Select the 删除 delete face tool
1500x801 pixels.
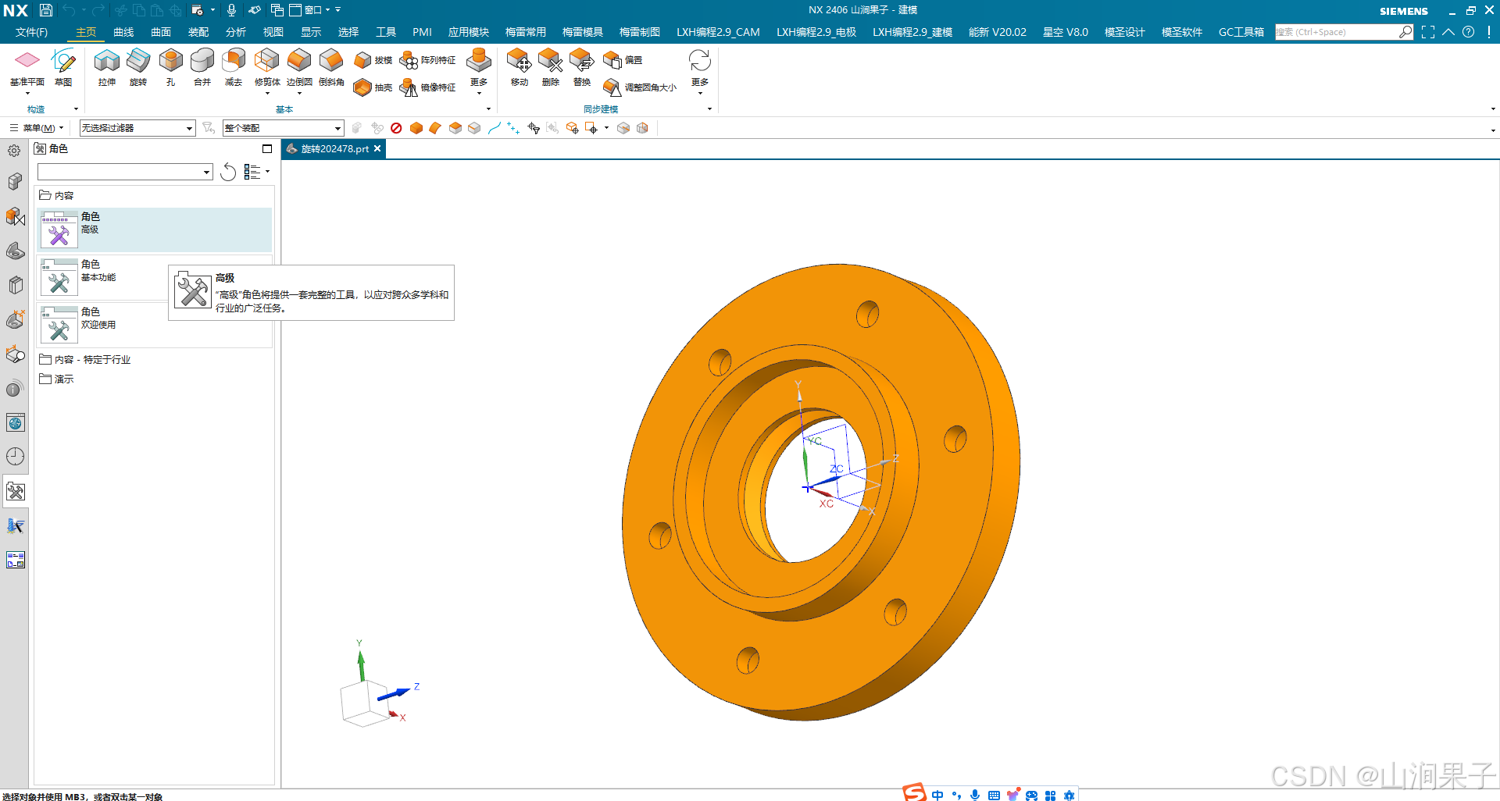pos(550,66)
